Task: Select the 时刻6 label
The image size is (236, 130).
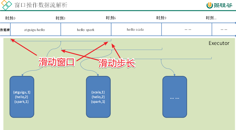Action: coord(111,18)
